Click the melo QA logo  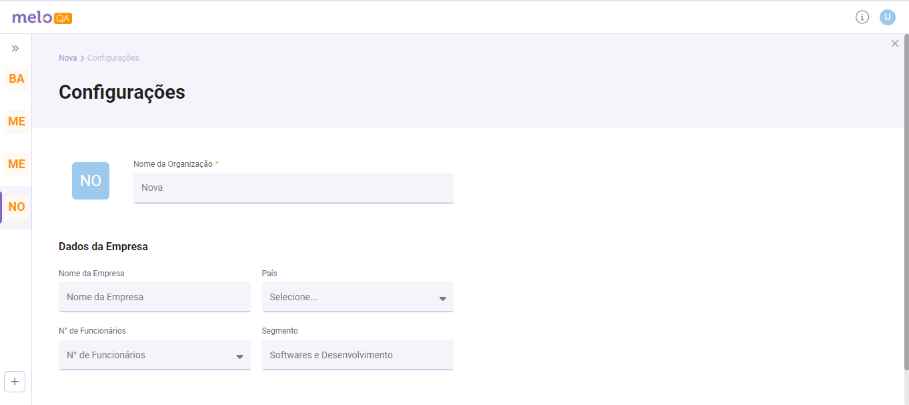click(x=41, y=18)
